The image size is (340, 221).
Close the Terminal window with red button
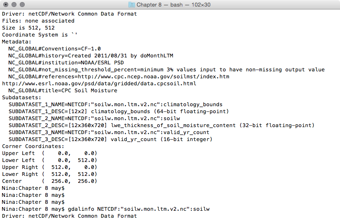[x=6, y=5]
